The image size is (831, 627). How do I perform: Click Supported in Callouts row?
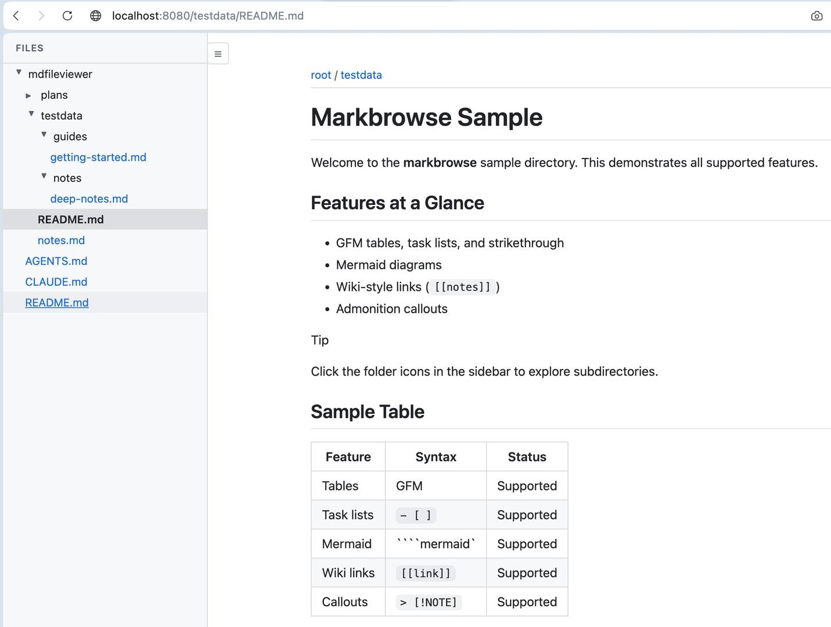[527, 602]
